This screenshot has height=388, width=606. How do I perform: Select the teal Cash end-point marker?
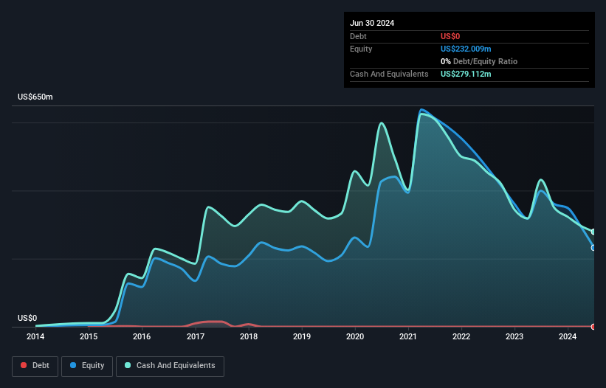pos(593,232)
